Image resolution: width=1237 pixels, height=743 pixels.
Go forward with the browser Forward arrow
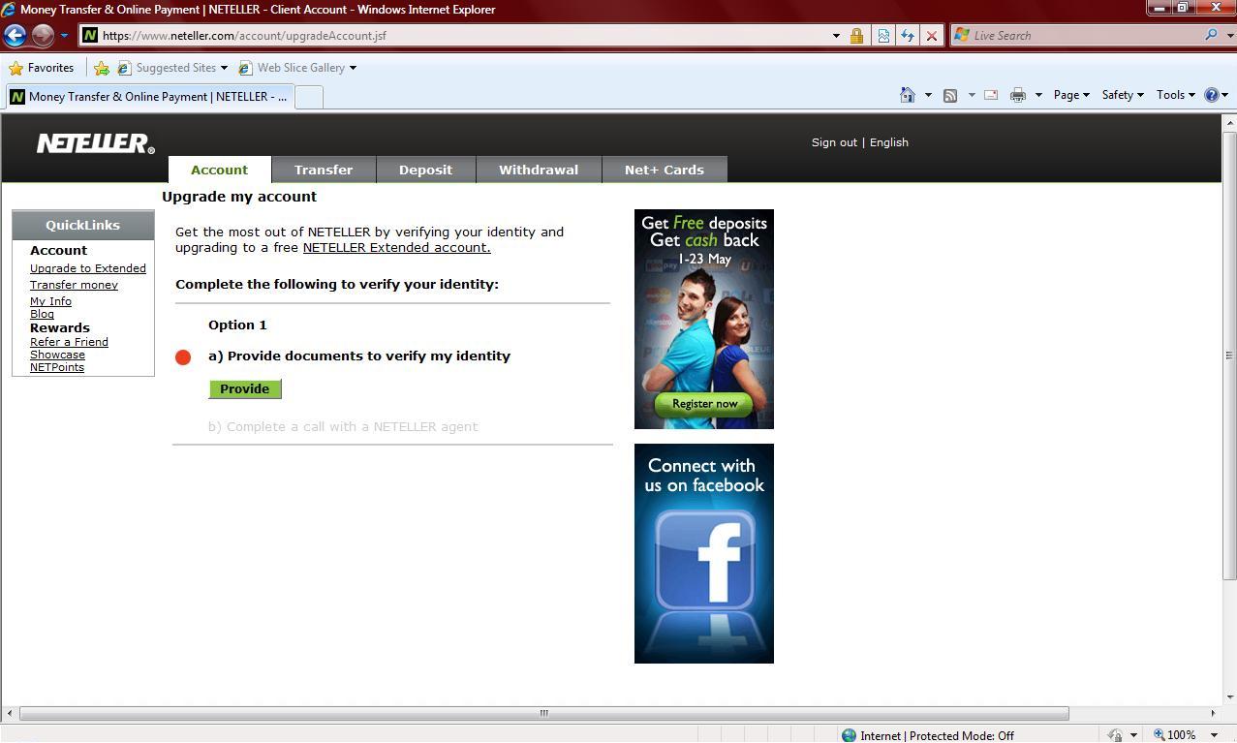coord(43,36)
